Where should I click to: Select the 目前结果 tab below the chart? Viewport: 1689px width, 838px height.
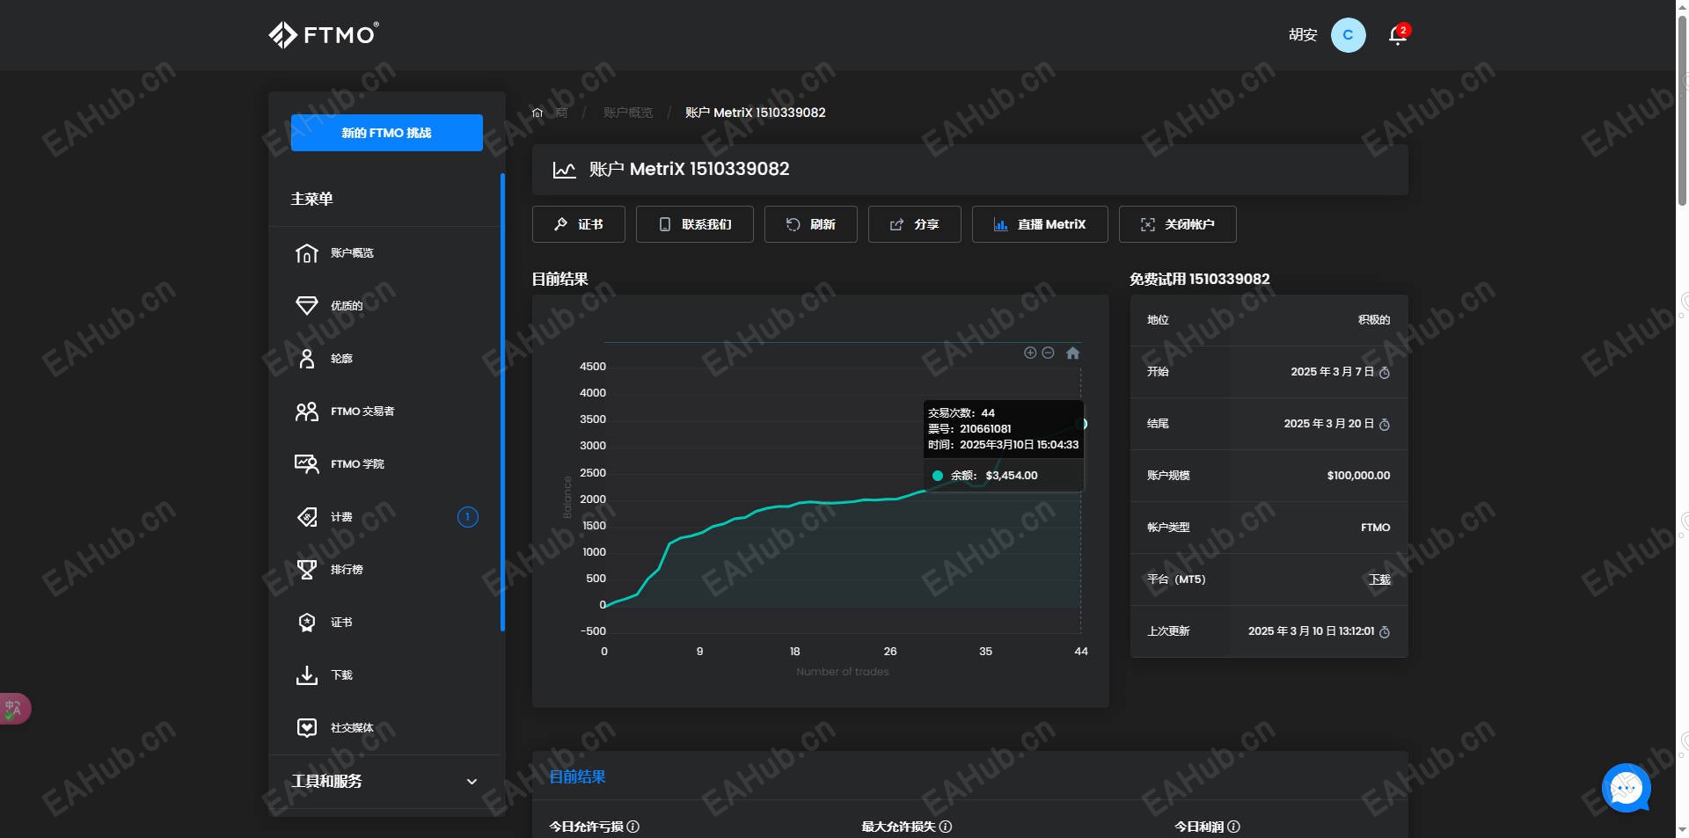pyautogui.click(x=577, y=777)
